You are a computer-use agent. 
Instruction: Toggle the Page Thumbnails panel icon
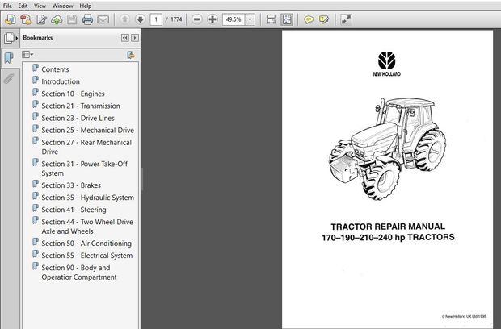9,38
